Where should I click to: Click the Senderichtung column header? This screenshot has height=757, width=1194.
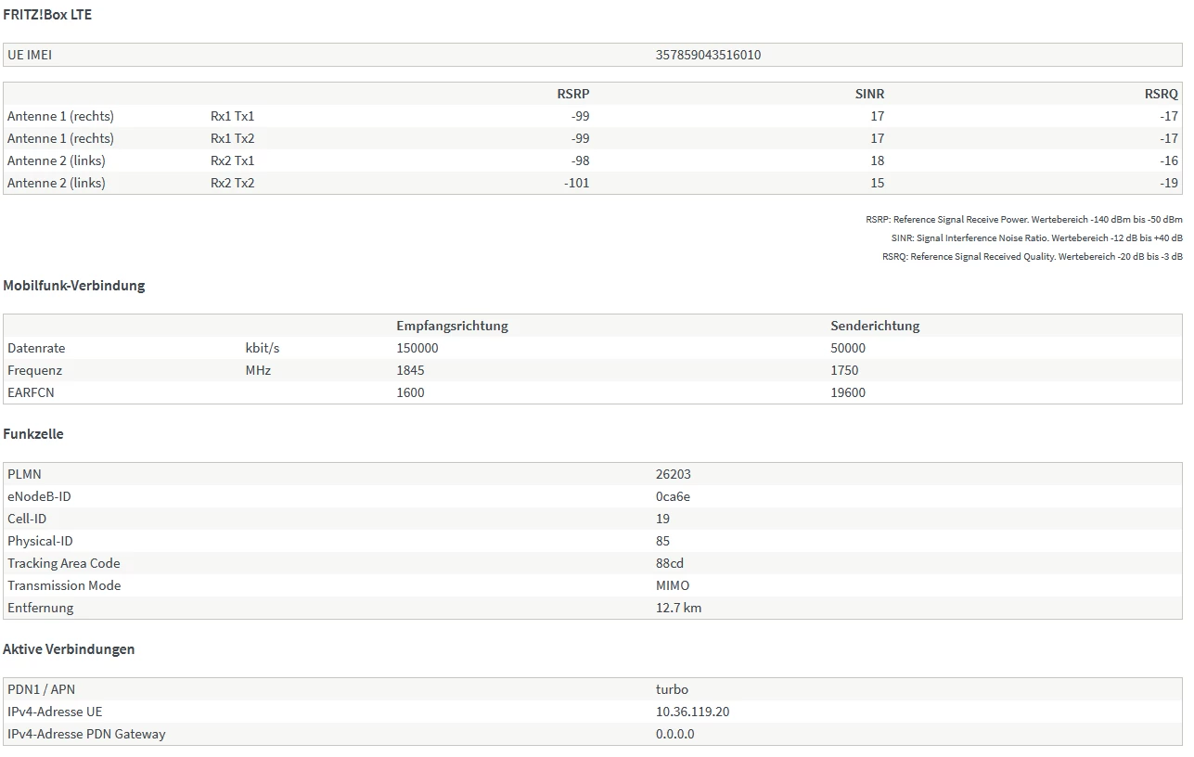[875, 326]
